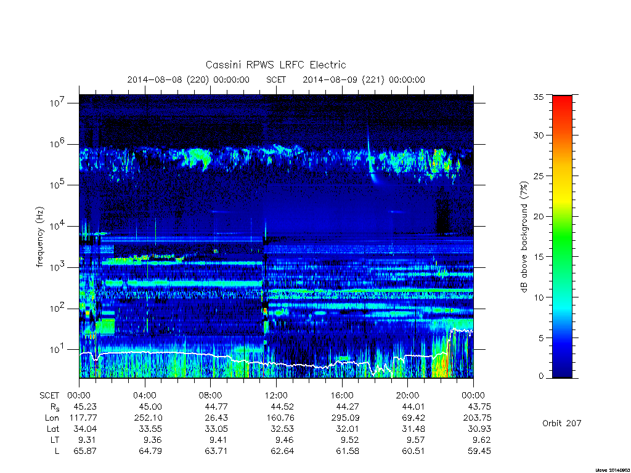631x473 pixels.
Task: Click the frequency (Hz) axis title
Action: coord(40,237)
